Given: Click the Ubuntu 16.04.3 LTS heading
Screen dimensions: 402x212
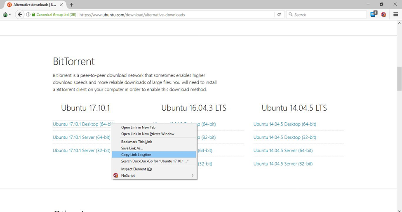Looking at the screenshot, I should [x=194, y=108].
